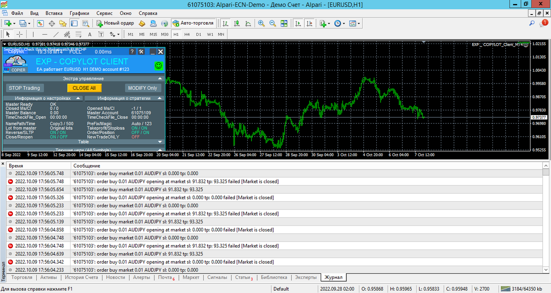
Task: Switch to the Эксперты tab
Action: tap(306, 277)
